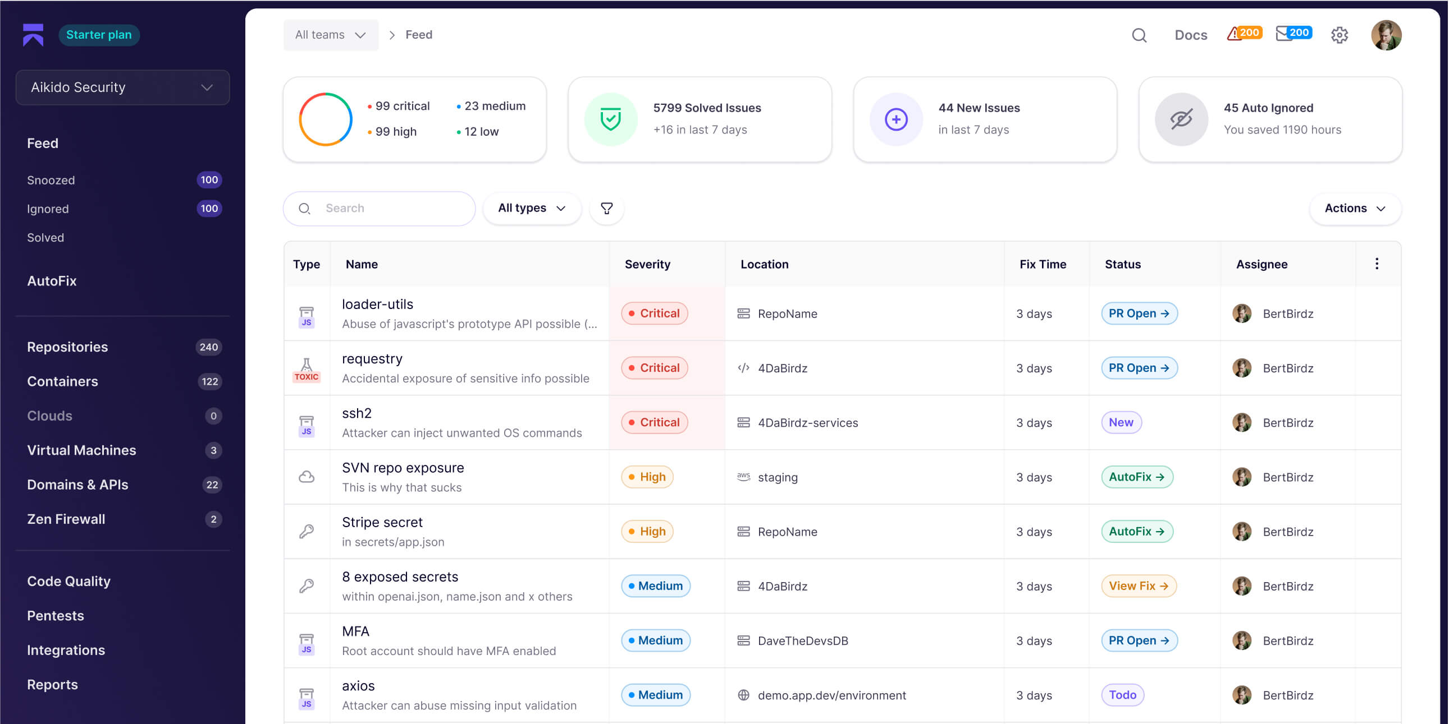Click AutoFix button for Stripe secret

coord(1137,531)
